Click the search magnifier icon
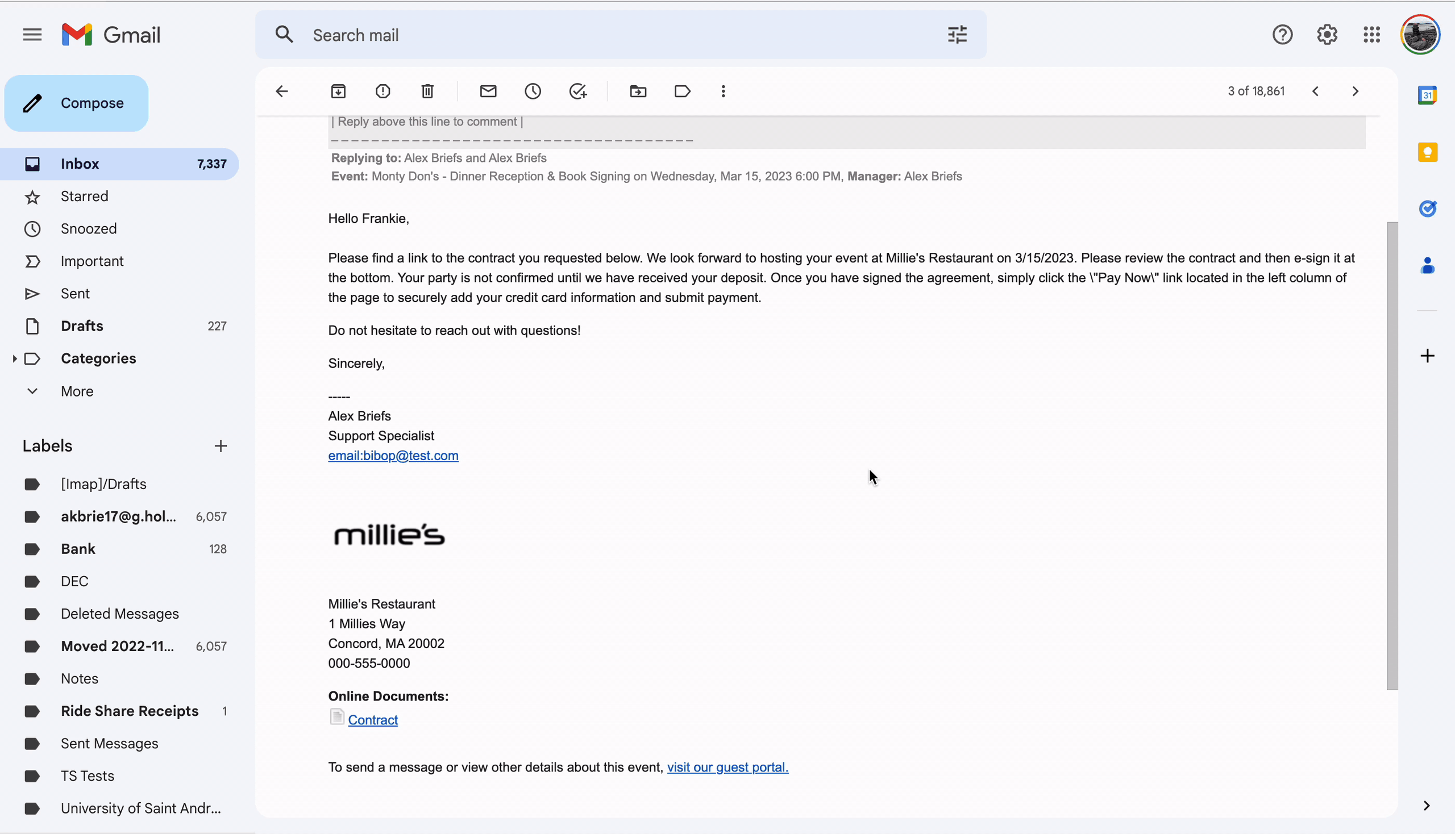 coord(284,35)
